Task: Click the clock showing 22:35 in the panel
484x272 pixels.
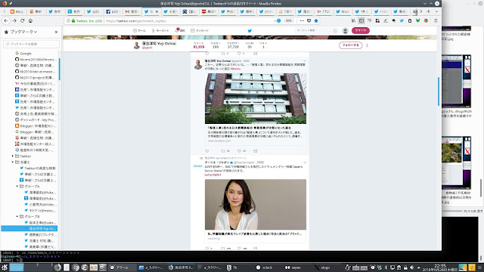Action: click(440, 267)
